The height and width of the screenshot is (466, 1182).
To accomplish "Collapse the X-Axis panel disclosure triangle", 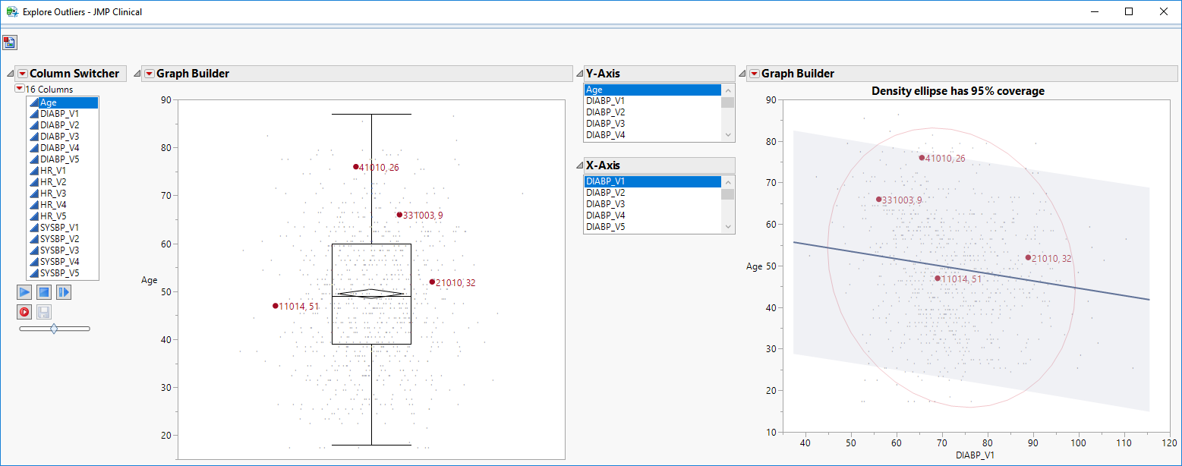I will coord(579,166).
